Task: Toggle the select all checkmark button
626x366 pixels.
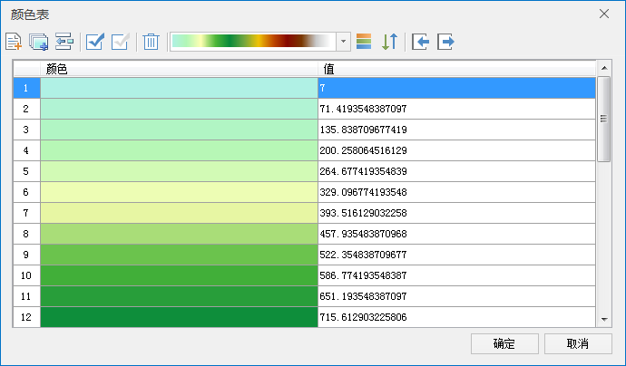Action: (x=94, y=42)
